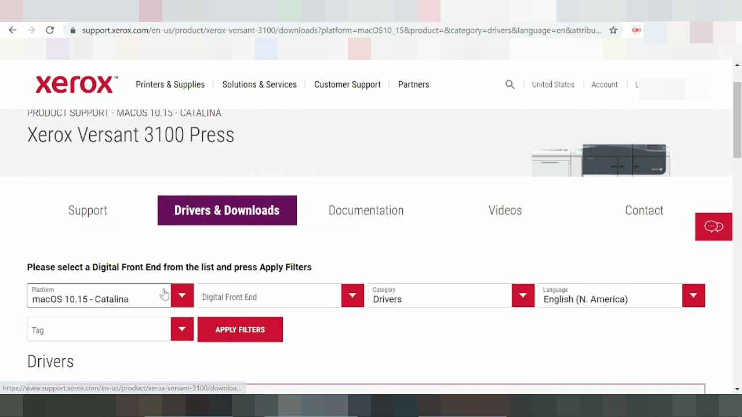Click the page vertical scrollbar thumb
Screen dimensions: 742x417
(x=737, y=120)
